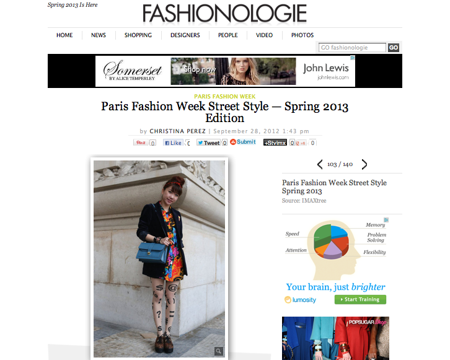Focus the GO fashionologie search field

click(x=352, y=48)
